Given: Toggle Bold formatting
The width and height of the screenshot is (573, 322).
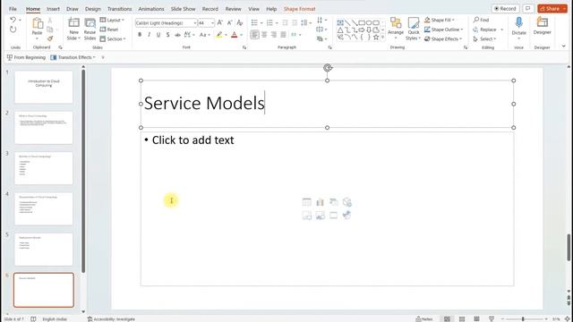Looking at the screenshot, I should click(140, 35).
